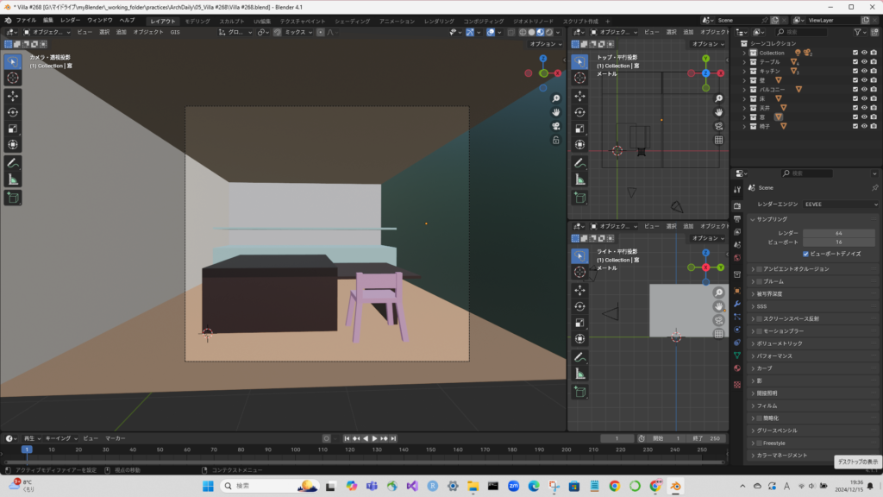Open the キーイング menu in timeline

tap(61, 438)
